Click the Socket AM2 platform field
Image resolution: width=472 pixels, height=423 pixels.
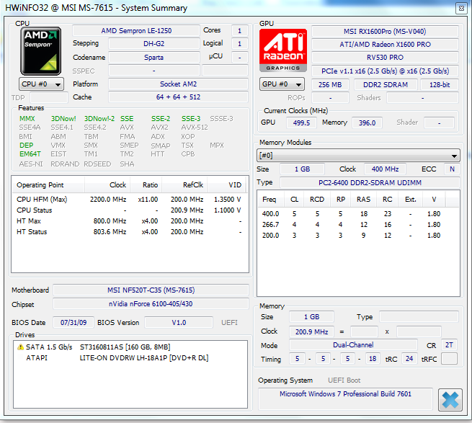[178, 84]
